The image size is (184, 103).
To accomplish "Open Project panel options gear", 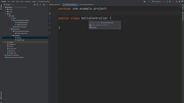I will coord(44,5).
